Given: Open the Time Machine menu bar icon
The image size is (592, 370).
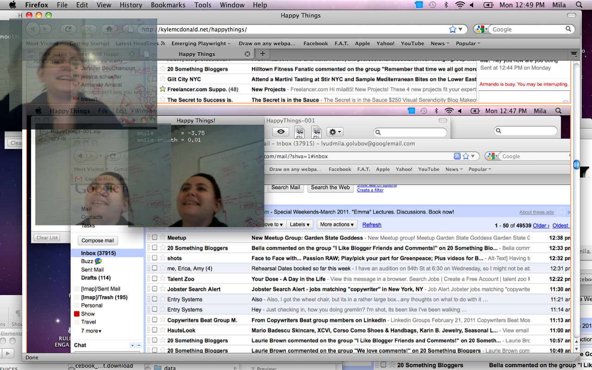Looking at the screenshot, I should [x=432, y=5].
